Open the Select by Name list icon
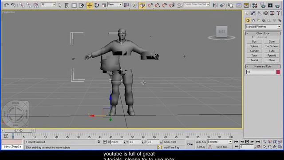Screen dimensions: 284x160 (67, 5)
